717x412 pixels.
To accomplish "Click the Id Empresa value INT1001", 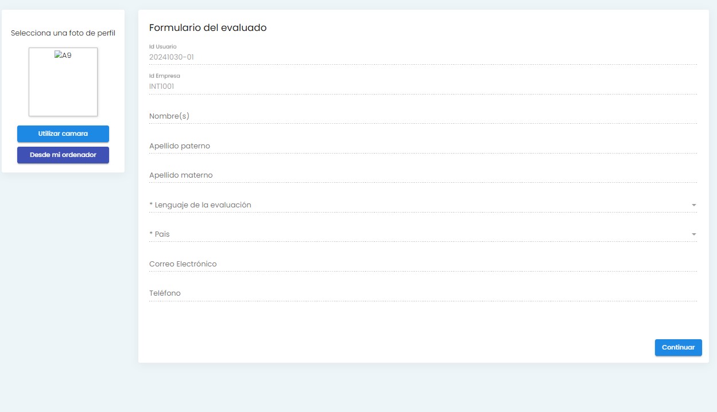I will click(162, 87).
